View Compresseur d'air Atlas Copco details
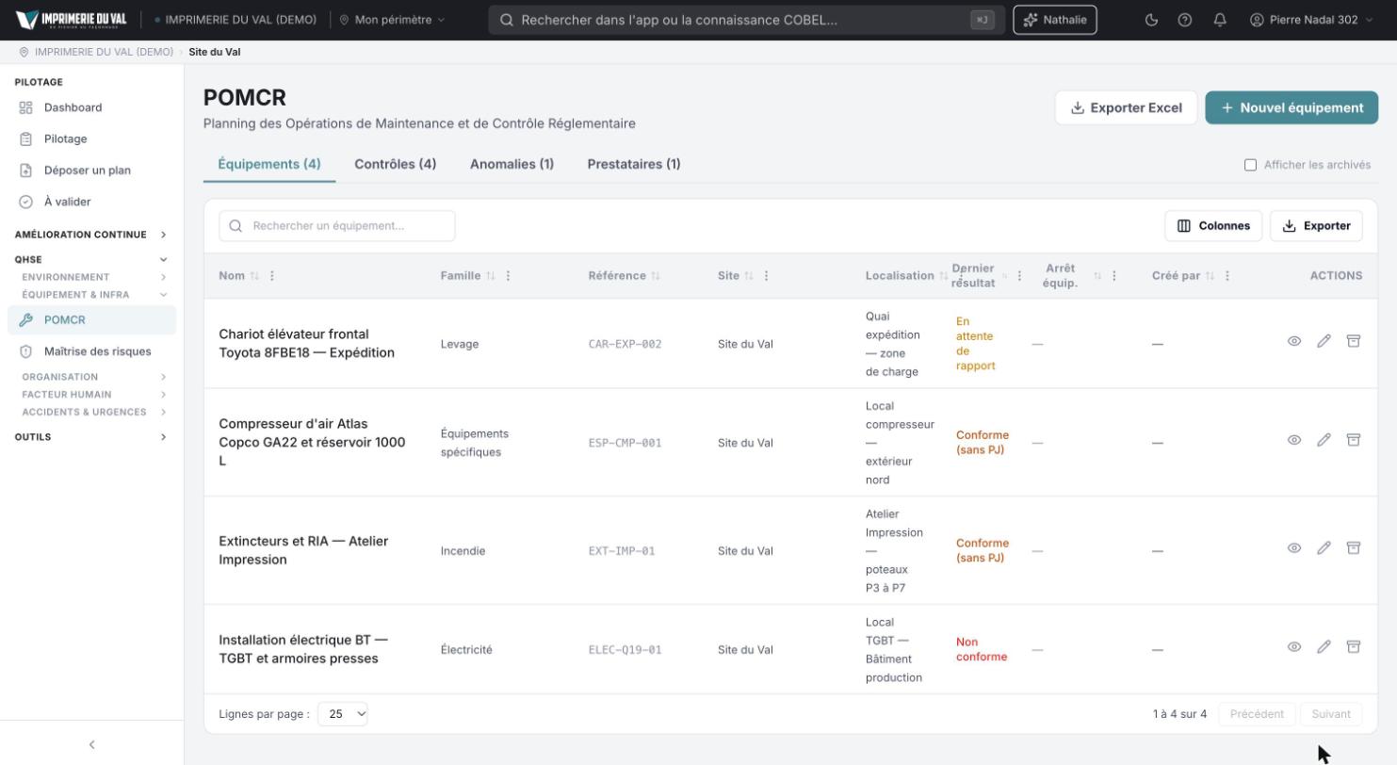Viewport: 1397px width, 765px height. point(1294,440)
